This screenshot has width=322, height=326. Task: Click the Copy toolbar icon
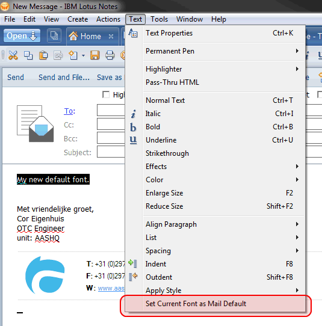pyautogui.click(x=28, y=55)
